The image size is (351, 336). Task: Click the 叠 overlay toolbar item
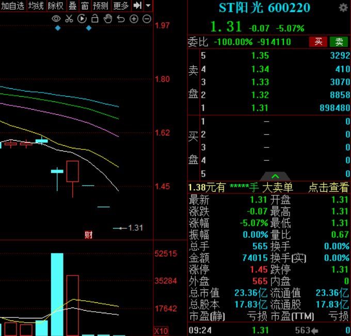[x=72, y=6]
